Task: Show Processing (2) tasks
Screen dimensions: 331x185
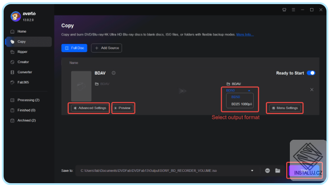Action: point(28,100)
